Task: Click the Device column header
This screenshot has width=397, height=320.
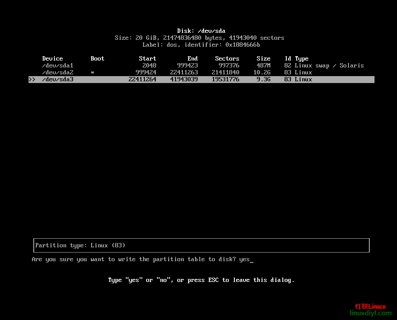Action: (52, 59)
